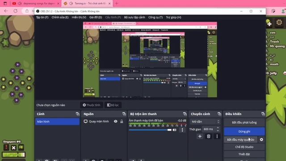
Task: Select the Quay màn hình source
Action: (x=99, y=121)
